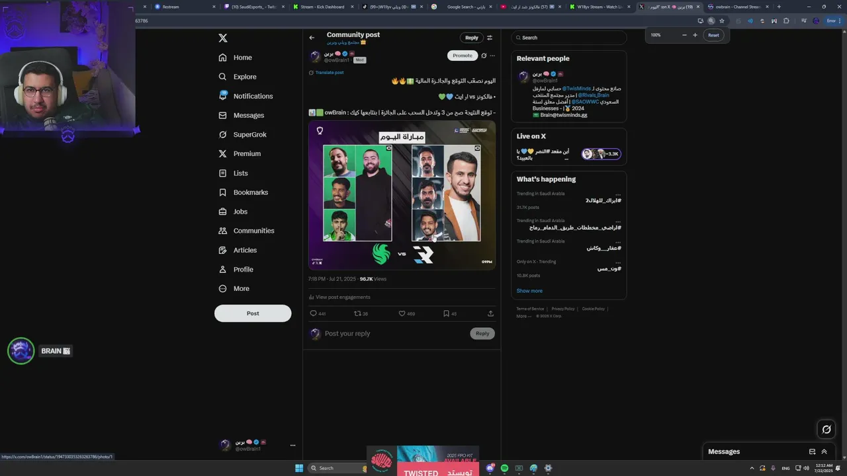
Task: Click the Reset zoom button
Action: [713, 35]
